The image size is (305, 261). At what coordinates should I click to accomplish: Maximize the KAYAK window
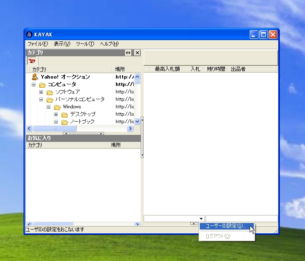[263, 35]
